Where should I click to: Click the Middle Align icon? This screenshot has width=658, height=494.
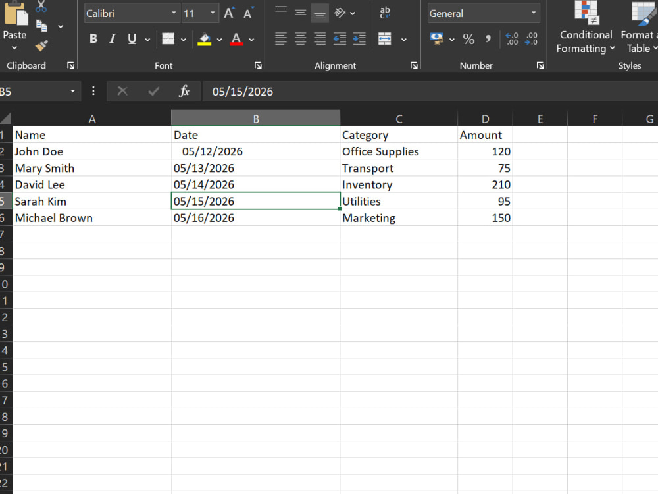click(300, 13)
